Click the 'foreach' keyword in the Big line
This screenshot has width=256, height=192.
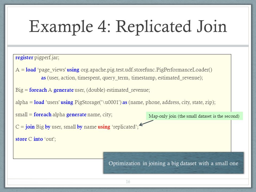[x=38, y=90]
